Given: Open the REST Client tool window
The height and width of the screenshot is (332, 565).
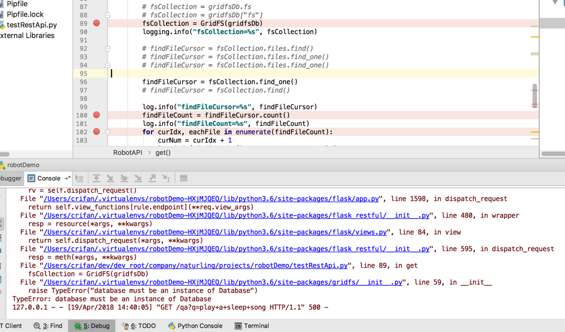Looking at the screenshot, I should click(12, 326).
